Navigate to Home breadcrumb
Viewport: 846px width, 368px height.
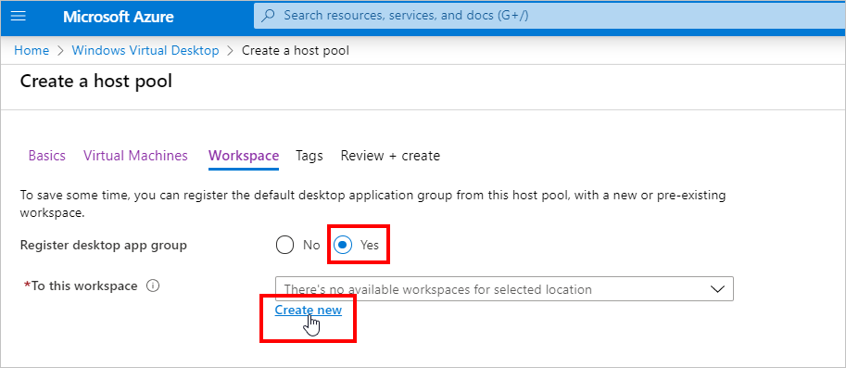point(32,51)
